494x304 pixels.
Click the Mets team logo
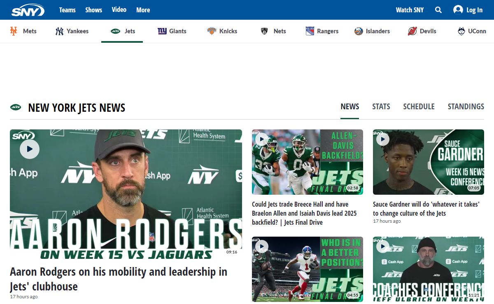[14, 31]
